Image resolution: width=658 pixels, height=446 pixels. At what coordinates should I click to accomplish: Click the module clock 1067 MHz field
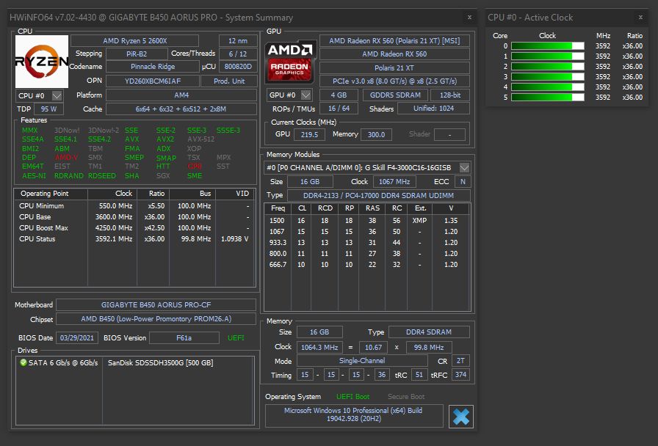tap(394, 181)
